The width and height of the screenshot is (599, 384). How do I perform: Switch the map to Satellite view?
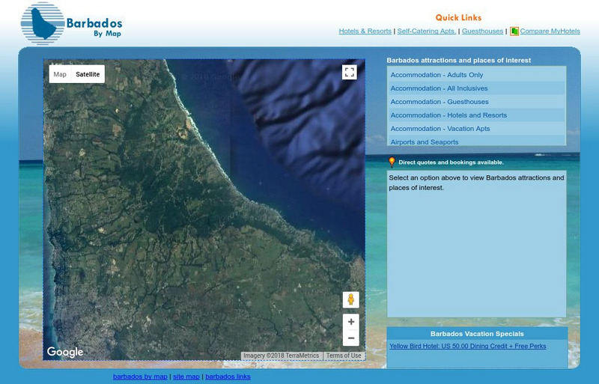[88, 74]
